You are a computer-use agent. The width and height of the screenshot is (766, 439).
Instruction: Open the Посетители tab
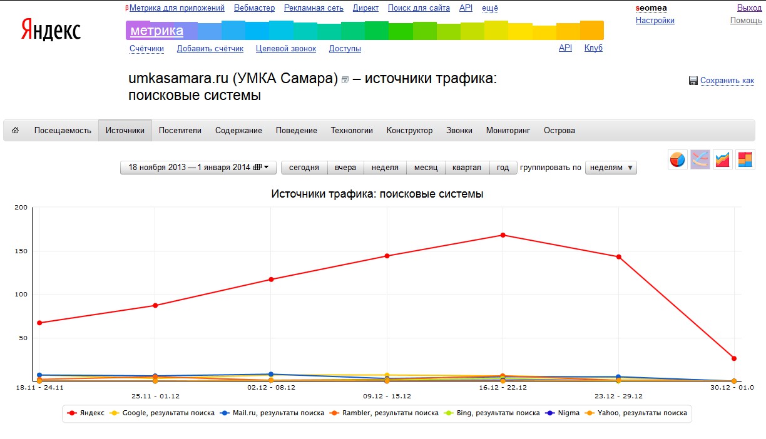[x=180, y=130]
